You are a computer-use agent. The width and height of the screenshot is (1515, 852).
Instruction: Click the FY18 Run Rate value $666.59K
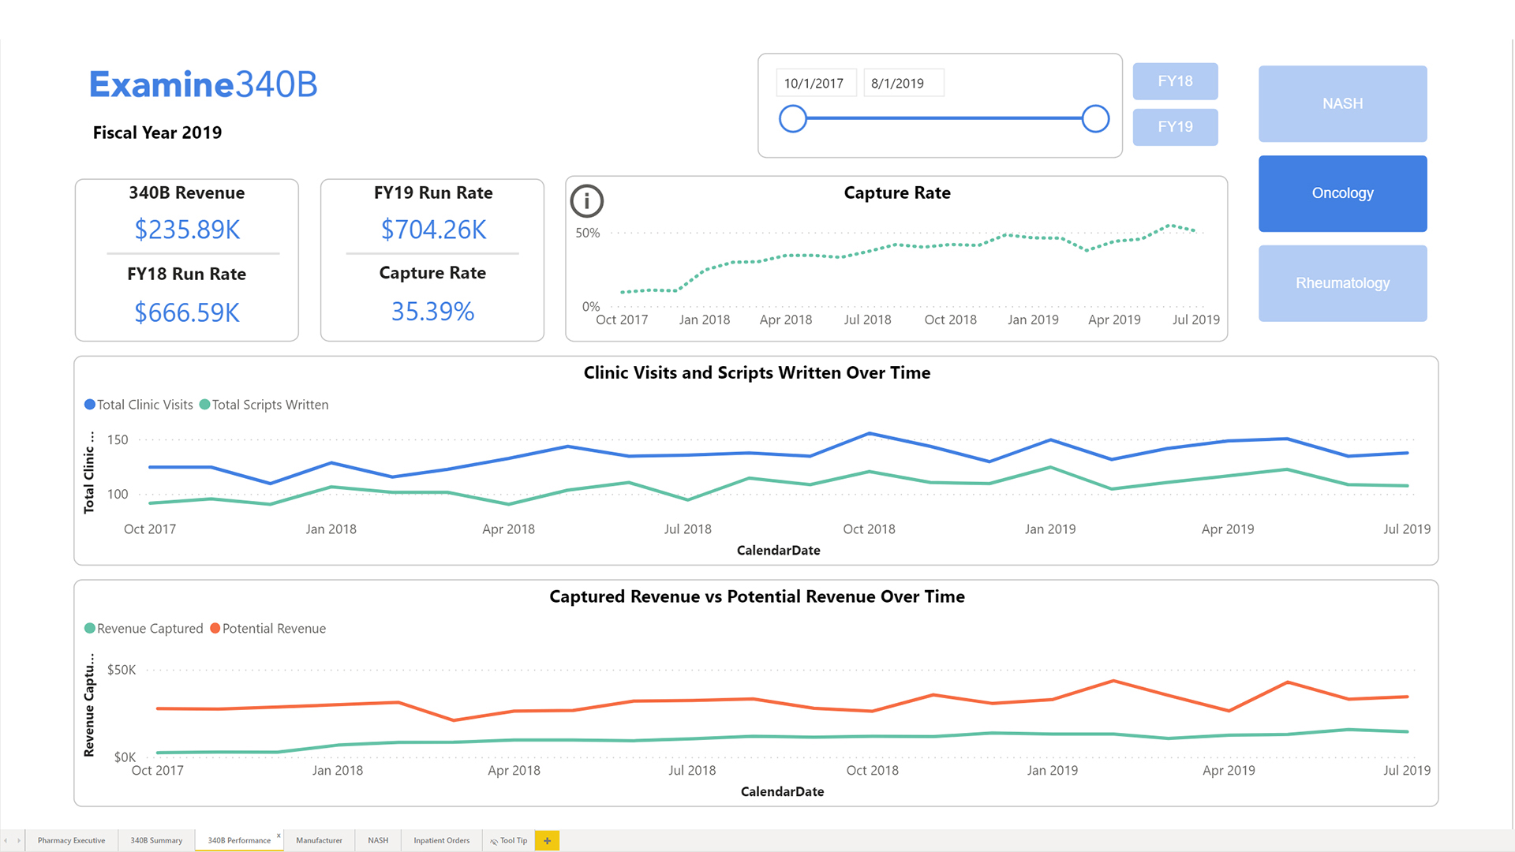coord(187,312)
